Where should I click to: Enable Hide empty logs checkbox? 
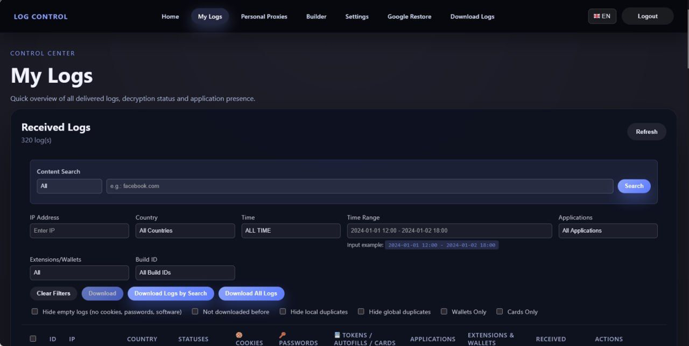click(35, 311)
